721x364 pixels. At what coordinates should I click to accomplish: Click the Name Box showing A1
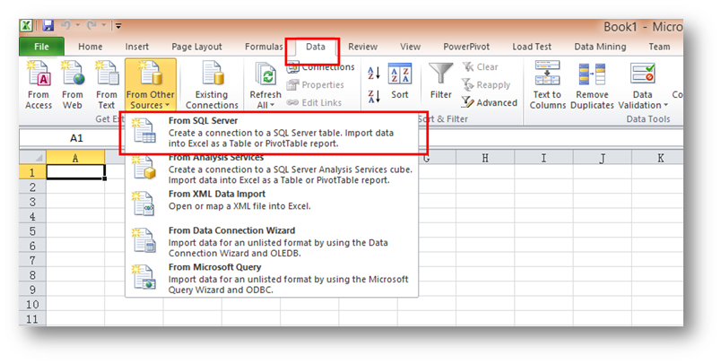tap(76, 138)
